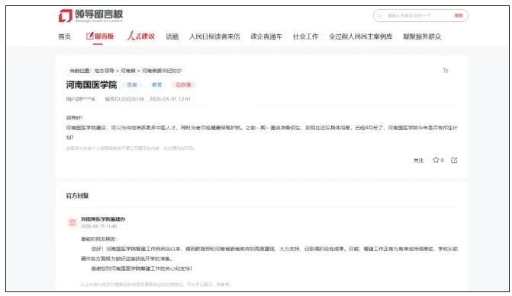The width and height of the screenshot is (512, 296).
Task: Click the replier name 河南国医学院筹建办
Action: 103,219
